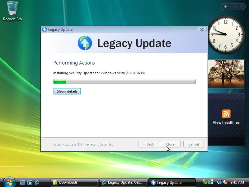This screenshot has width=249, height=187.
Task: Click the Legacy Update globe logo
Action: tap(85, 43)
